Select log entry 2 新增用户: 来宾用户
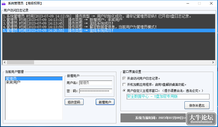Screen dimensions: 218x127 tap(109, 20)
